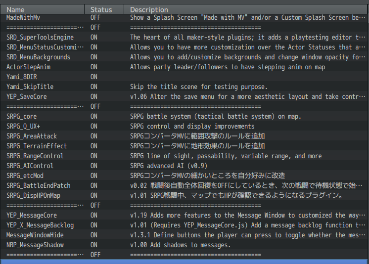This screenshot has width=369, height=264.
Task: Select the SRPG_core plugin
Action: 184,116
